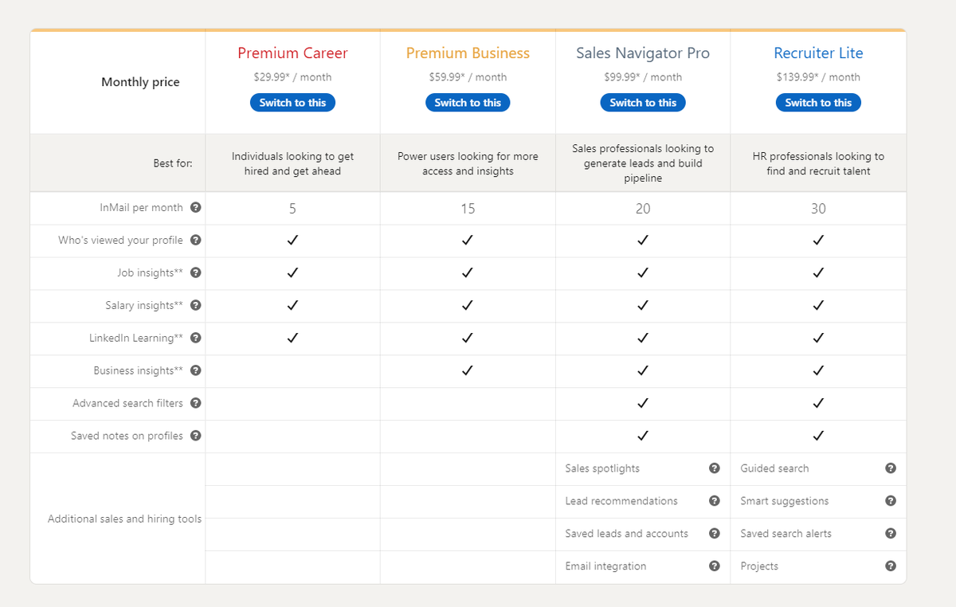Click the Business insights** label
Image resolution: width=956 pixels, height=607 pixels.
[138, 371]
